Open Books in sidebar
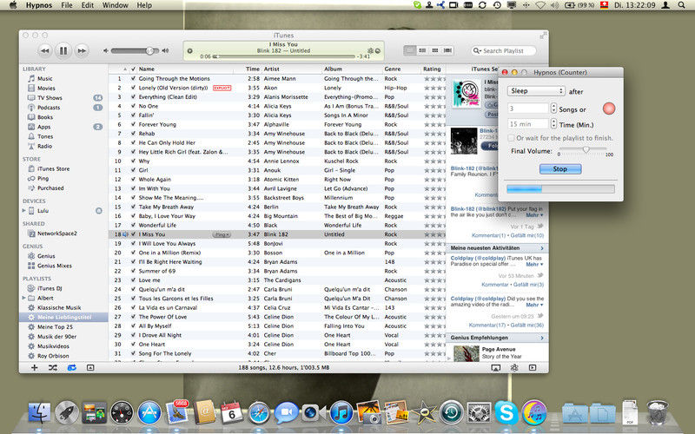695x434 pixels. [45, 117]
